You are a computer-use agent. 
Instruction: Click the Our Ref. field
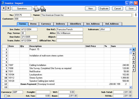click(x=70, y=29)
